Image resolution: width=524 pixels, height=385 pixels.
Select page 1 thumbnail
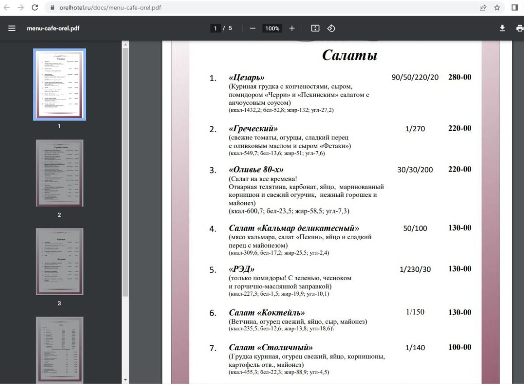pyautogui.click(x=59, y=84)
